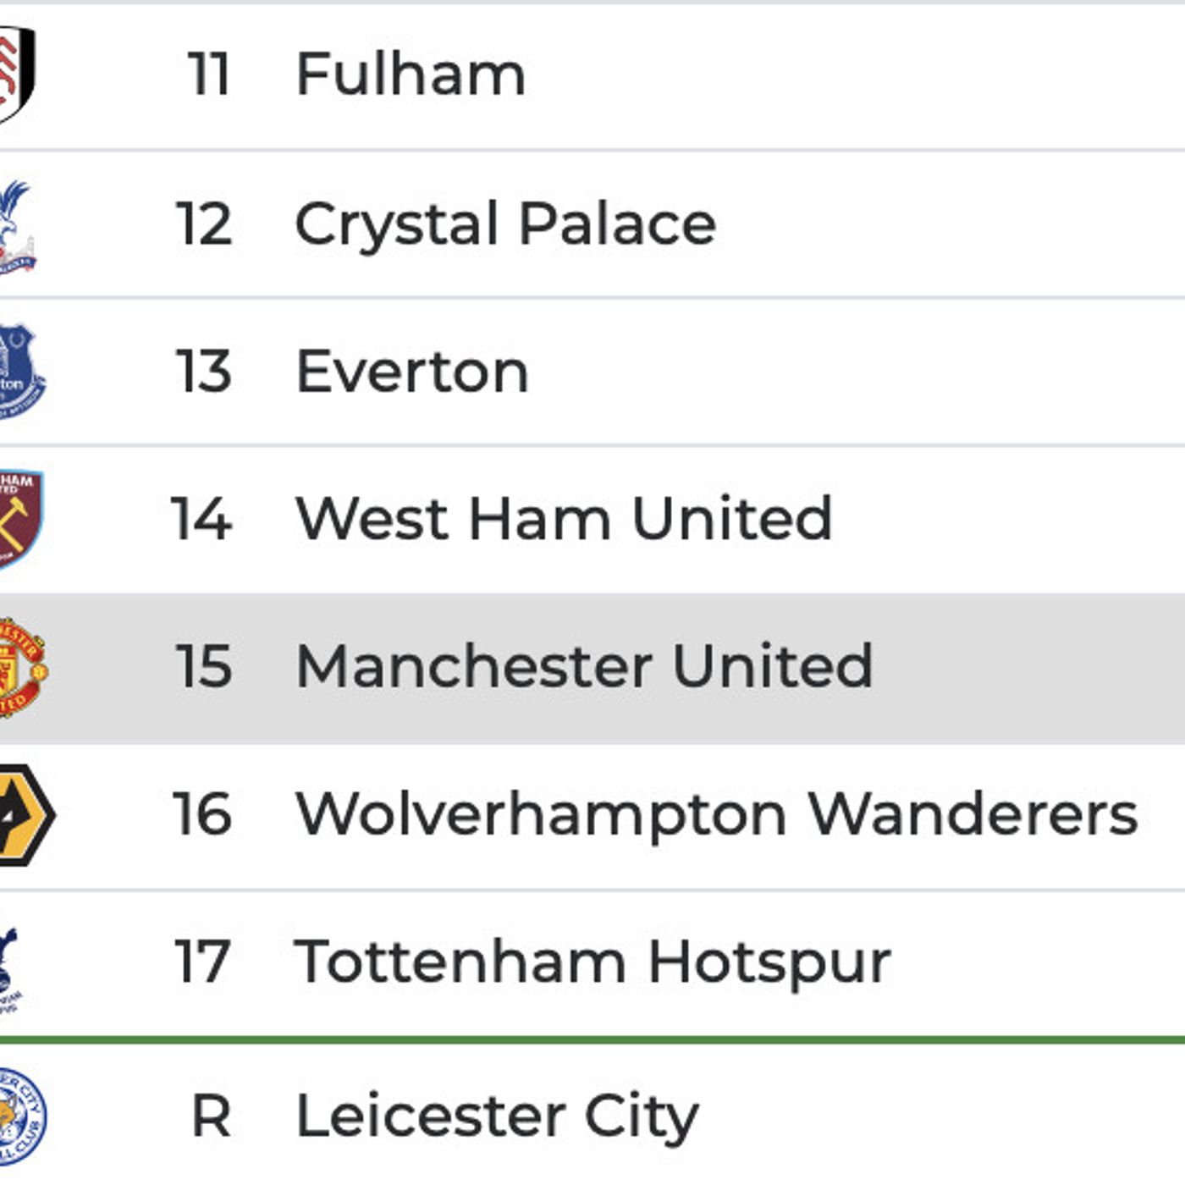
Task: Select the Tottenham Hotspur team name
Action: tap(592, 962)
